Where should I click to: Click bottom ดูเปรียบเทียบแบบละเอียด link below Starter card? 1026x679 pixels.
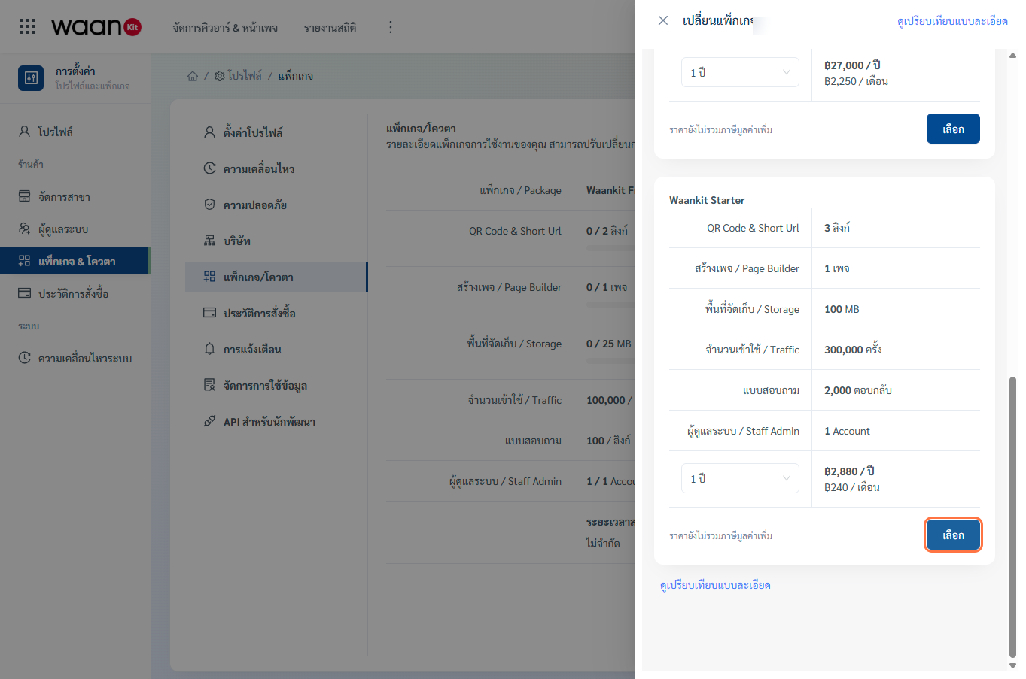coord(715,585)
